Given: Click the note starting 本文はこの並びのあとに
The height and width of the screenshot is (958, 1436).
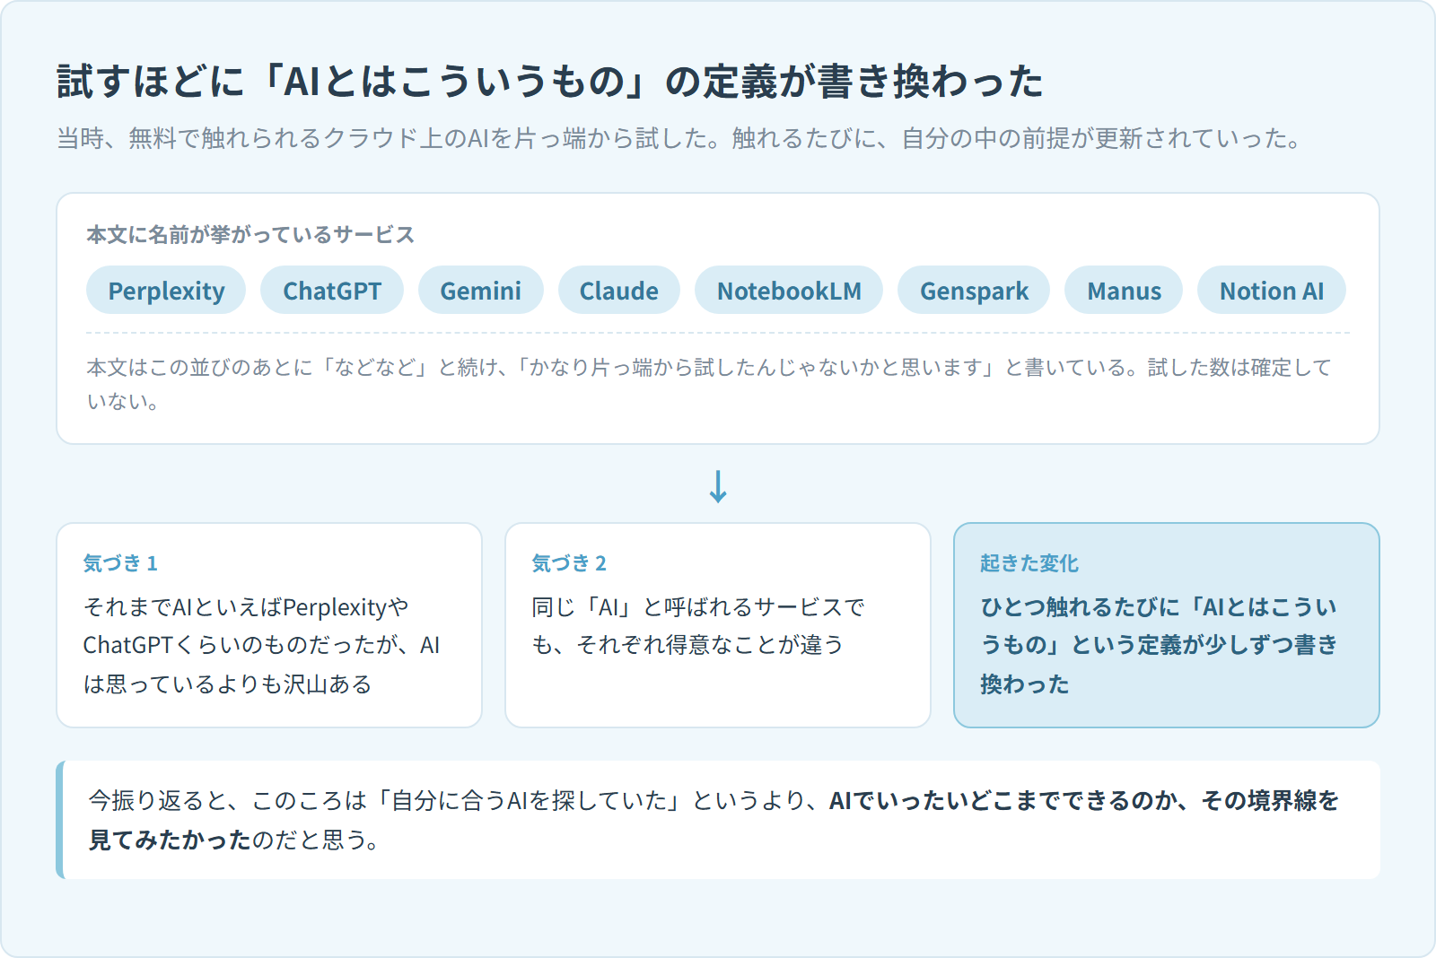Looking at the screenshot, I should point(709,384).
